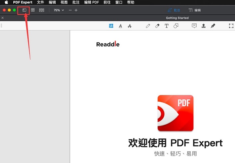Open the 批注 menu in the menu bar
This screenshot has height=163, width=235.
pyautogui.click(x=76, y=2)
